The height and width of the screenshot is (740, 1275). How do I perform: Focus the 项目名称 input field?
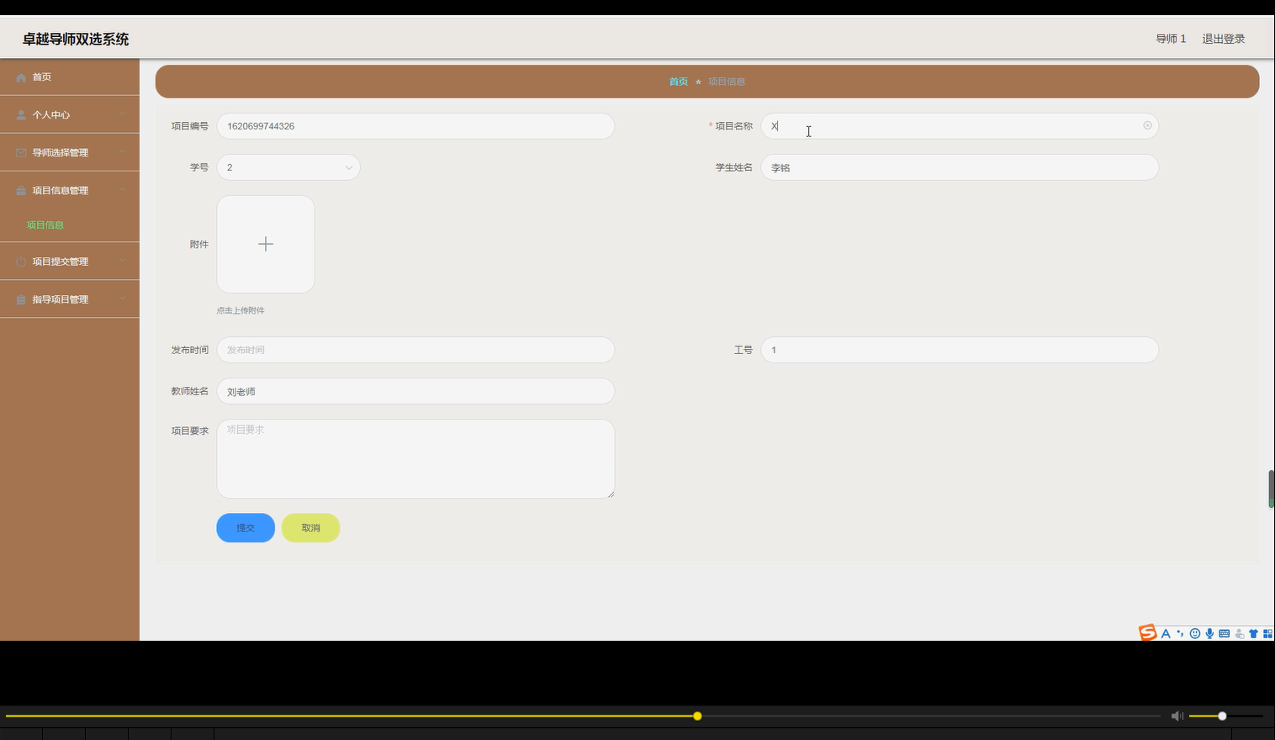[x=960, y=126]
